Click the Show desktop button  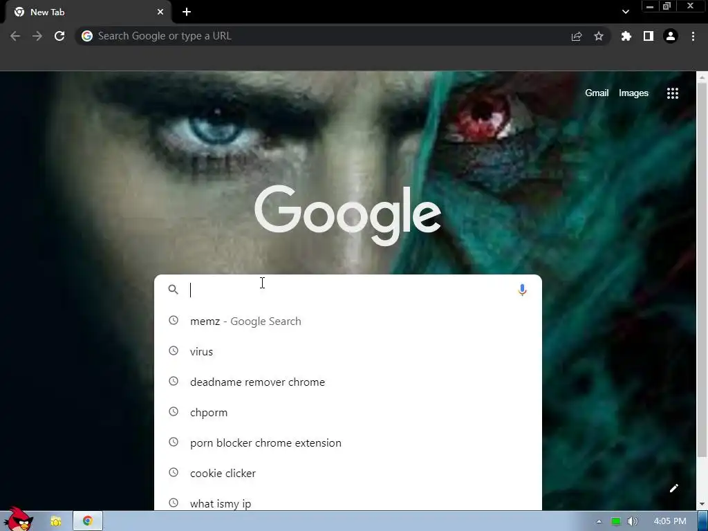click(703, 521)
